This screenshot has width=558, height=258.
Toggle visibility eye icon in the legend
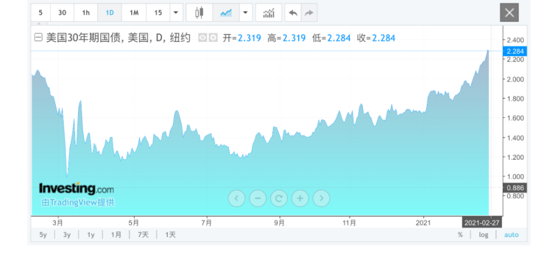(x=203, y=38)
